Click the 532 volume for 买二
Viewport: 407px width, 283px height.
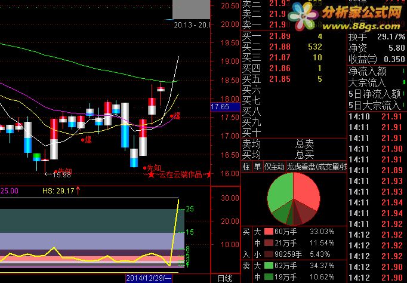coord(315,47)
